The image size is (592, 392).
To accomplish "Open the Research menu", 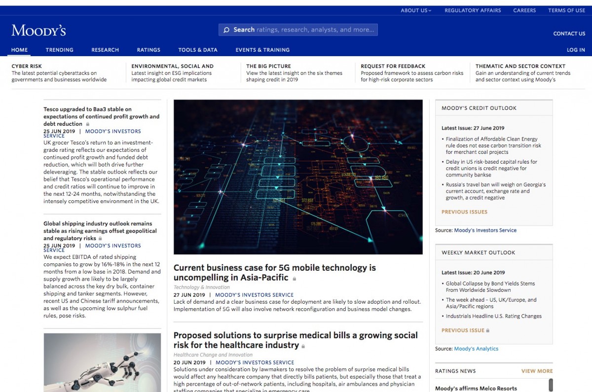I will coord(105,50).
